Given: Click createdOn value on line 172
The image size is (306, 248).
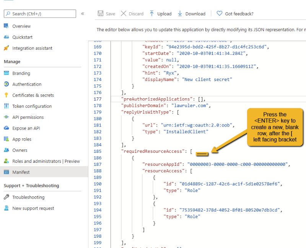Looking at the screenshot, I should (x=216, y=66).
